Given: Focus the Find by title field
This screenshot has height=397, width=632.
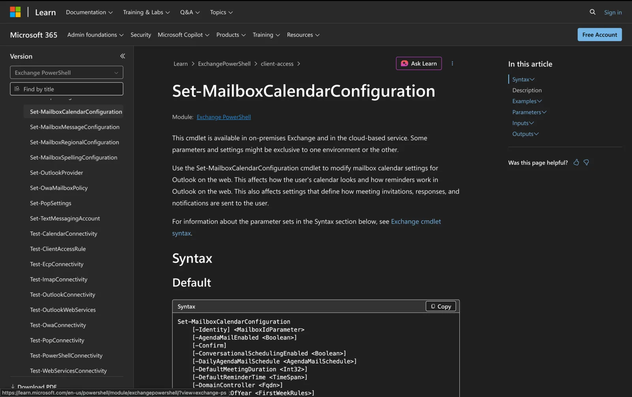Looking at the screenshot, I should click(66, 89).
